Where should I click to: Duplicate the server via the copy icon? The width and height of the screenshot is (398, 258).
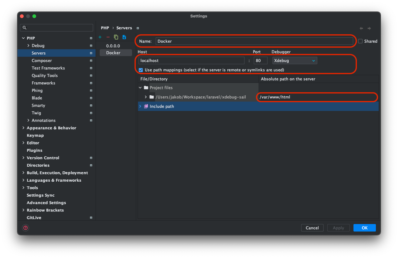116,37
